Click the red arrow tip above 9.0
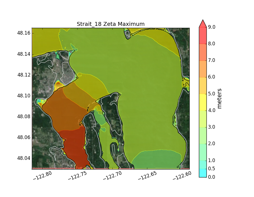 pos(203,23)
